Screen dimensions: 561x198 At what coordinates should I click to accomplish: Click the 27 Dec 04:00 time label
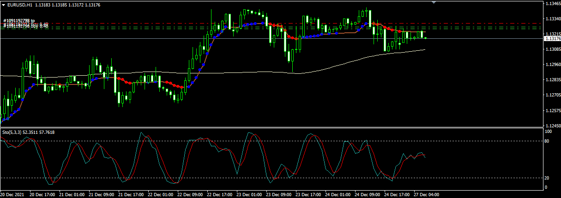[x=426, y=195]
